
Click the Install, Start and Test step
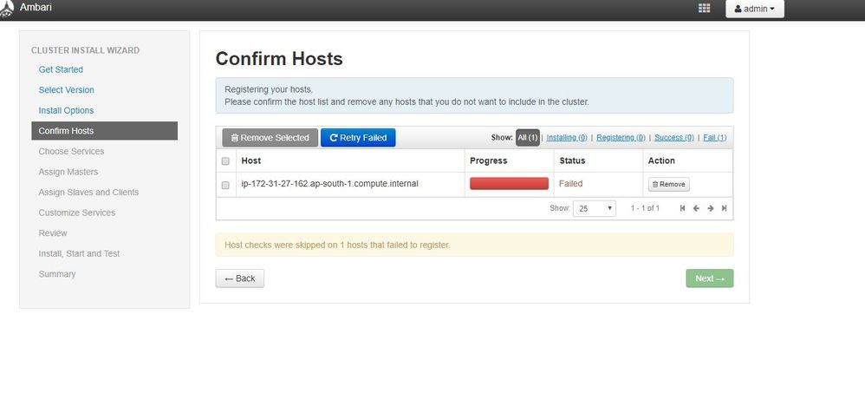point(79,253)
